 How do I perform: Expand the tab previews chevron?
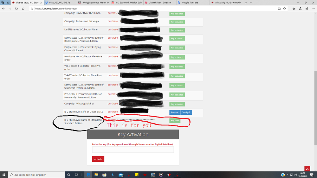point(251,3)
